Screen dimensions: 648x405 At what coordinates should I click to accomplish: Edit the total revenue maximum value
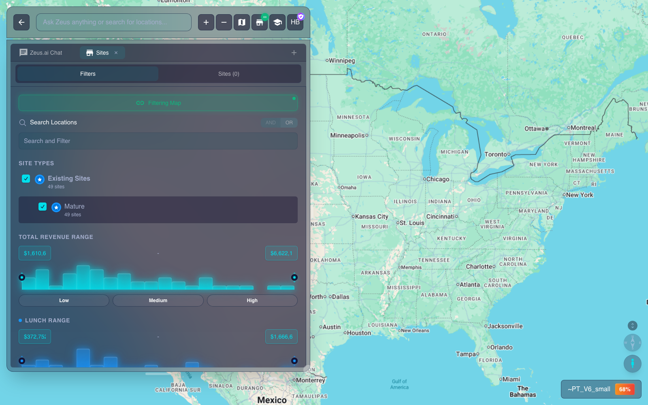(x=281, y=253)
